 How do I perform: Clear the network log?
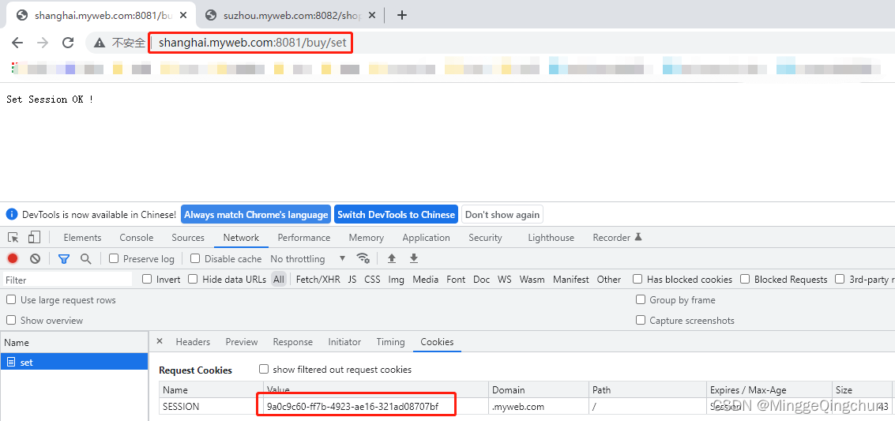click(36, 258)
